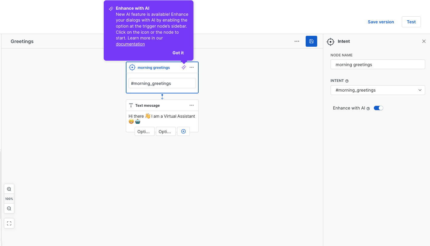430x246 pixels.
Task: Click the Save version link
Action: 381,22
